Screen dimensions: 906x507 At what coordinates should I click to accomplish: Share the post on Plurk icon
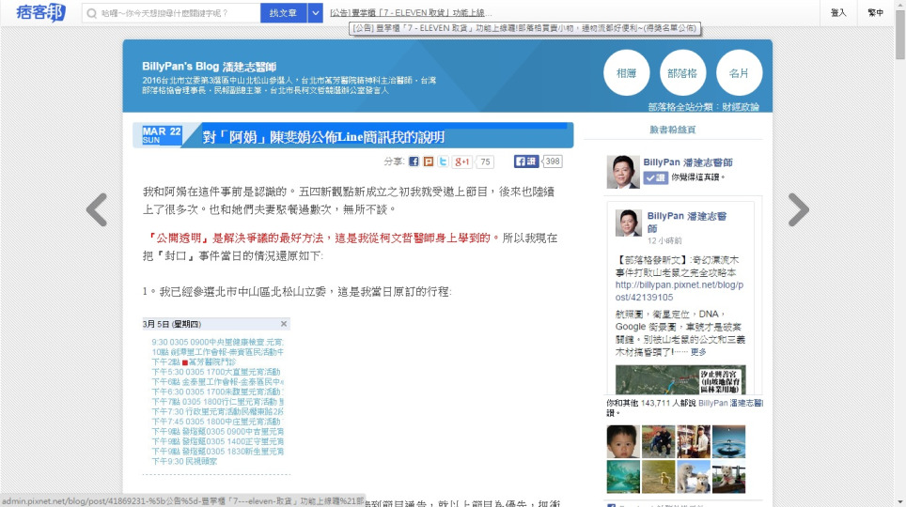click(x=429, y=161)
